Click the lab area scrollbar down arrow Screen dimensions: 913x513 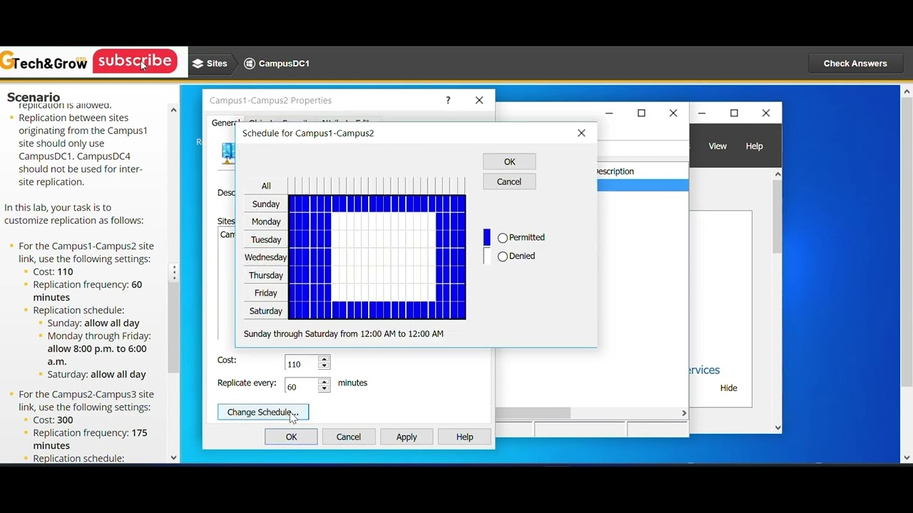[907, 457]
